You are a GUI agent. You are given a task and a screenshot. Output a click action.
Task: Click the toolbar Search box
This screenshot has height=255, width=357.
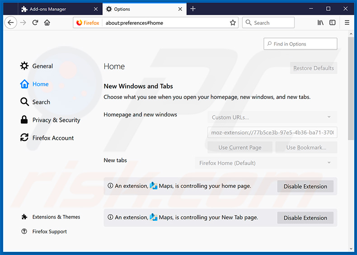click(x=268, y=23)
